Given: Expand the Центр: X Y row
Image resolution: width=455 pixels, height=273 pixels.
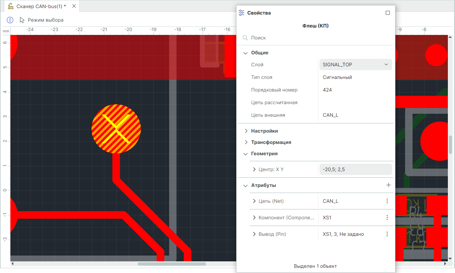Looking at the screenshot, I should click(254, 169).
